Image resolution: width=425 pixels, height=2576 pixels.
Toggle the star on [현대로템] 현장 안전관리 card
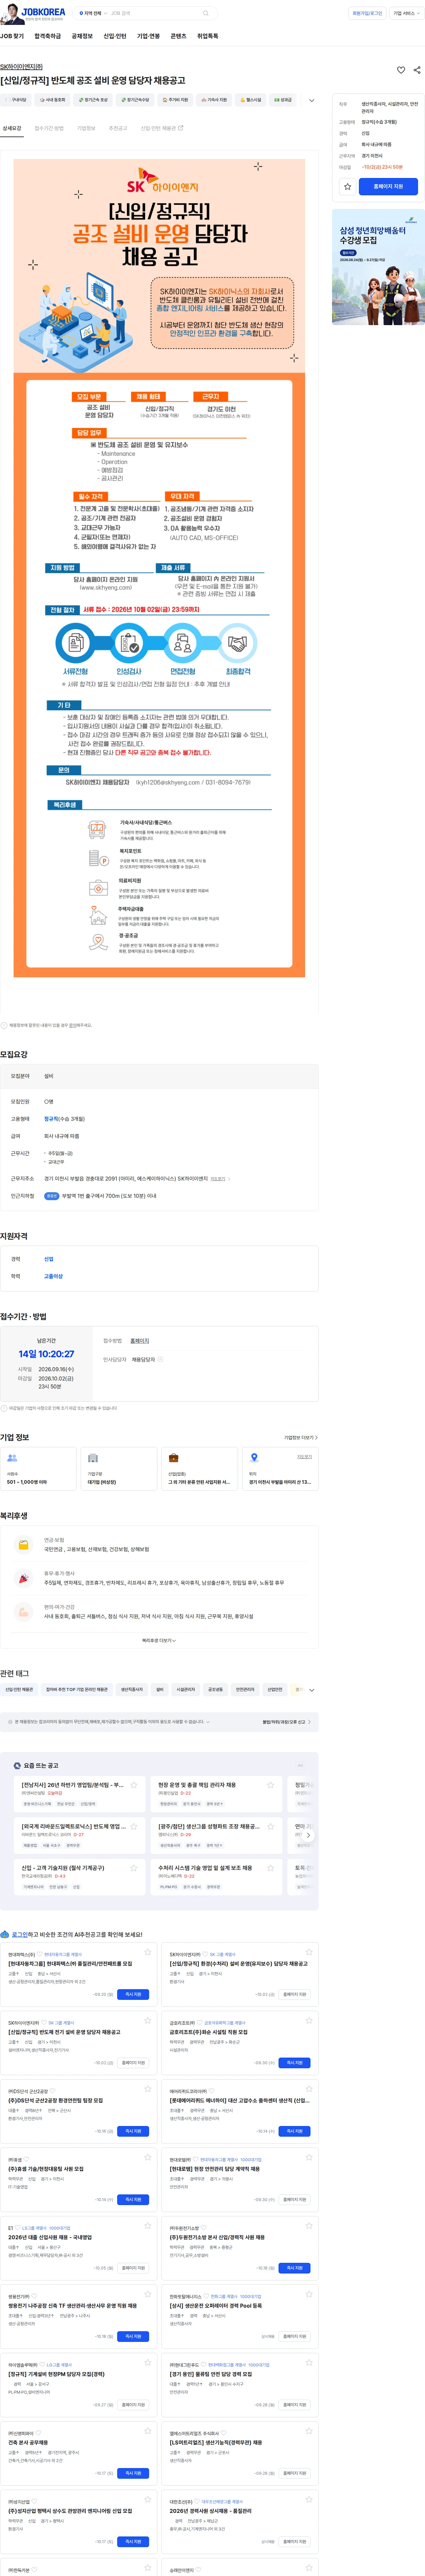pyautogui.click(x=309, y=2158)
